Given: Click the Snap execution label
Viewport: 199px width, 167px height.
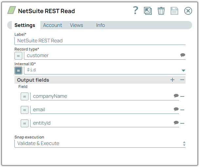Looking at the screenshot, I should coord(29,137).
